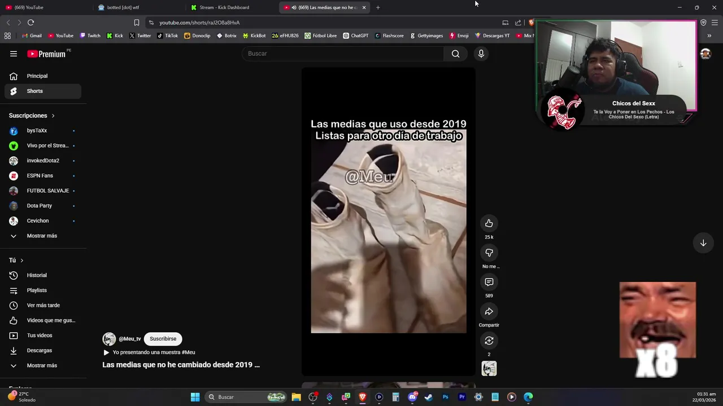Open the apps grid in the bookmarks bar
Screen dimensions: 723x406
coord(7,36)
